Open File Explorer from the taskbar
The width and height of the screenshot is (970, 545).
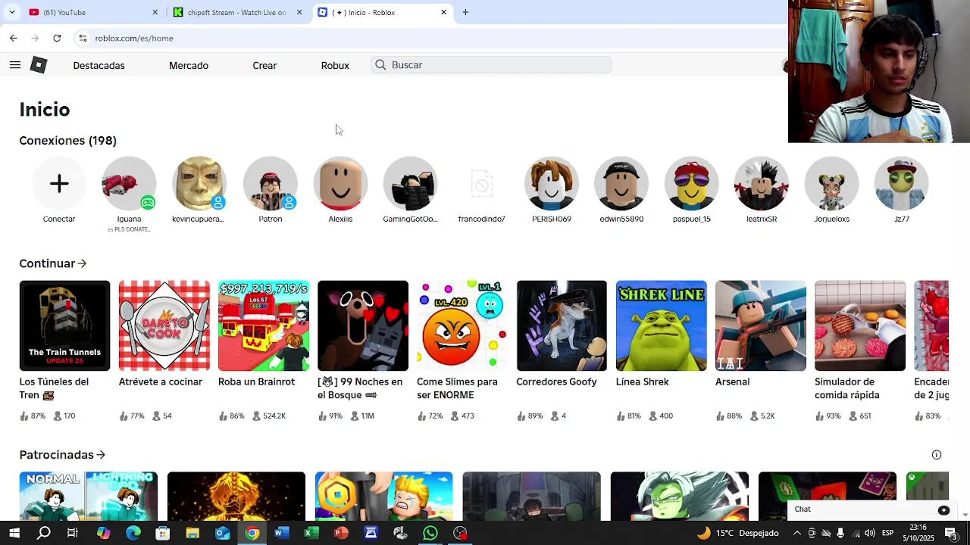point(192,533)
